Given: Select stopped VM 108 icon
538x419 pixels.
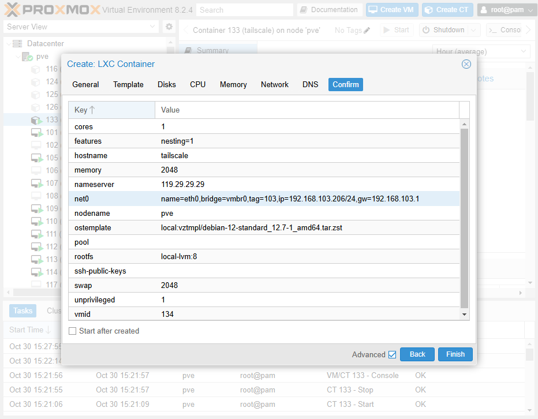Looking at the screenshot, I should point(36,196).
